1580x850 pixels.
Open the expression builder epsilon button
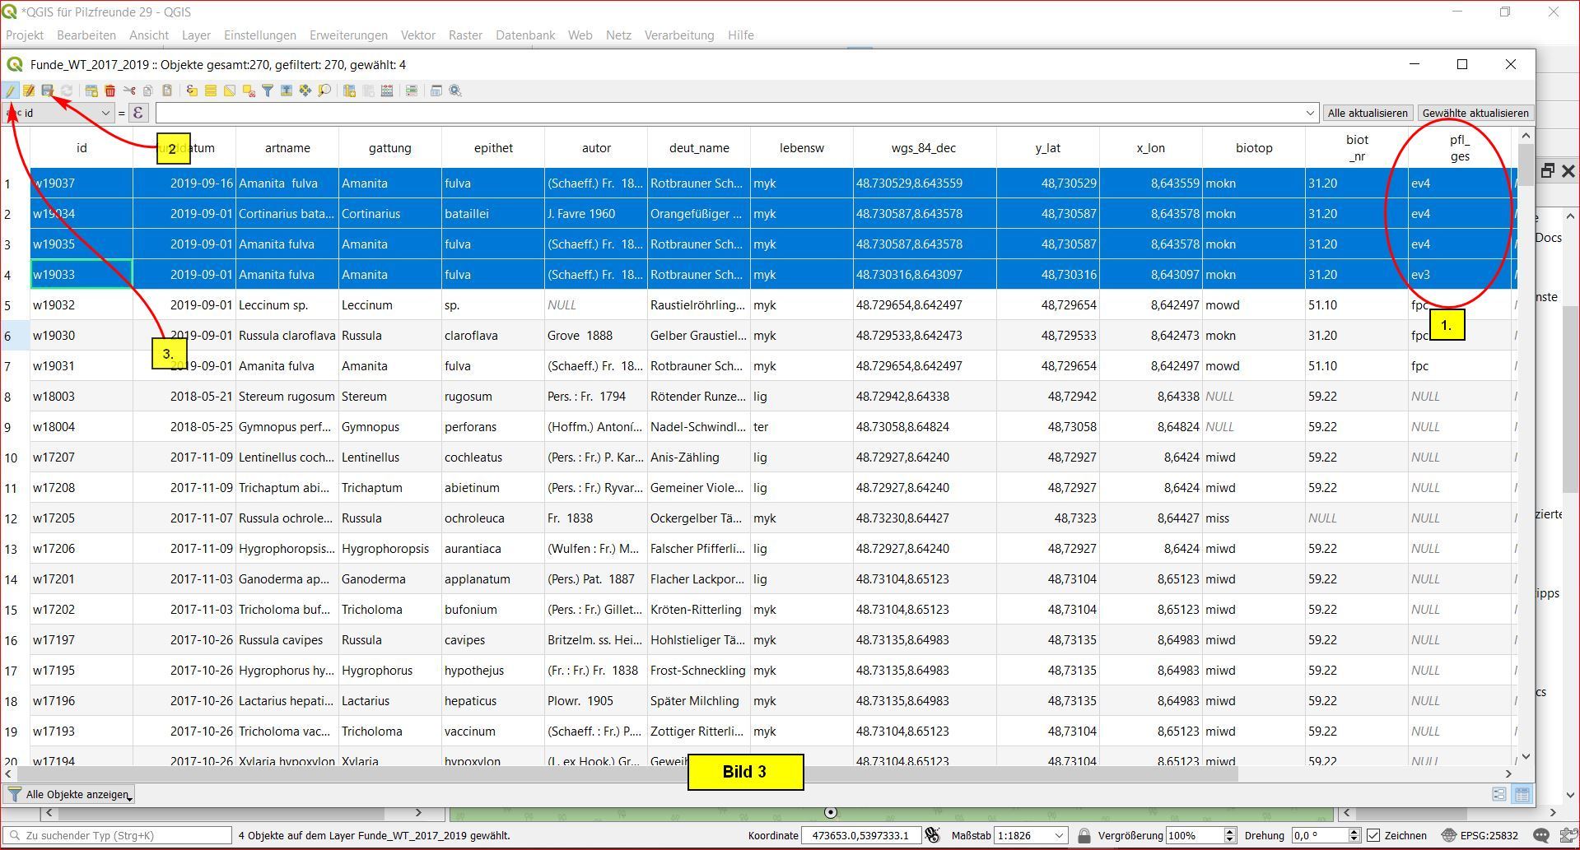tap(138, 113)
